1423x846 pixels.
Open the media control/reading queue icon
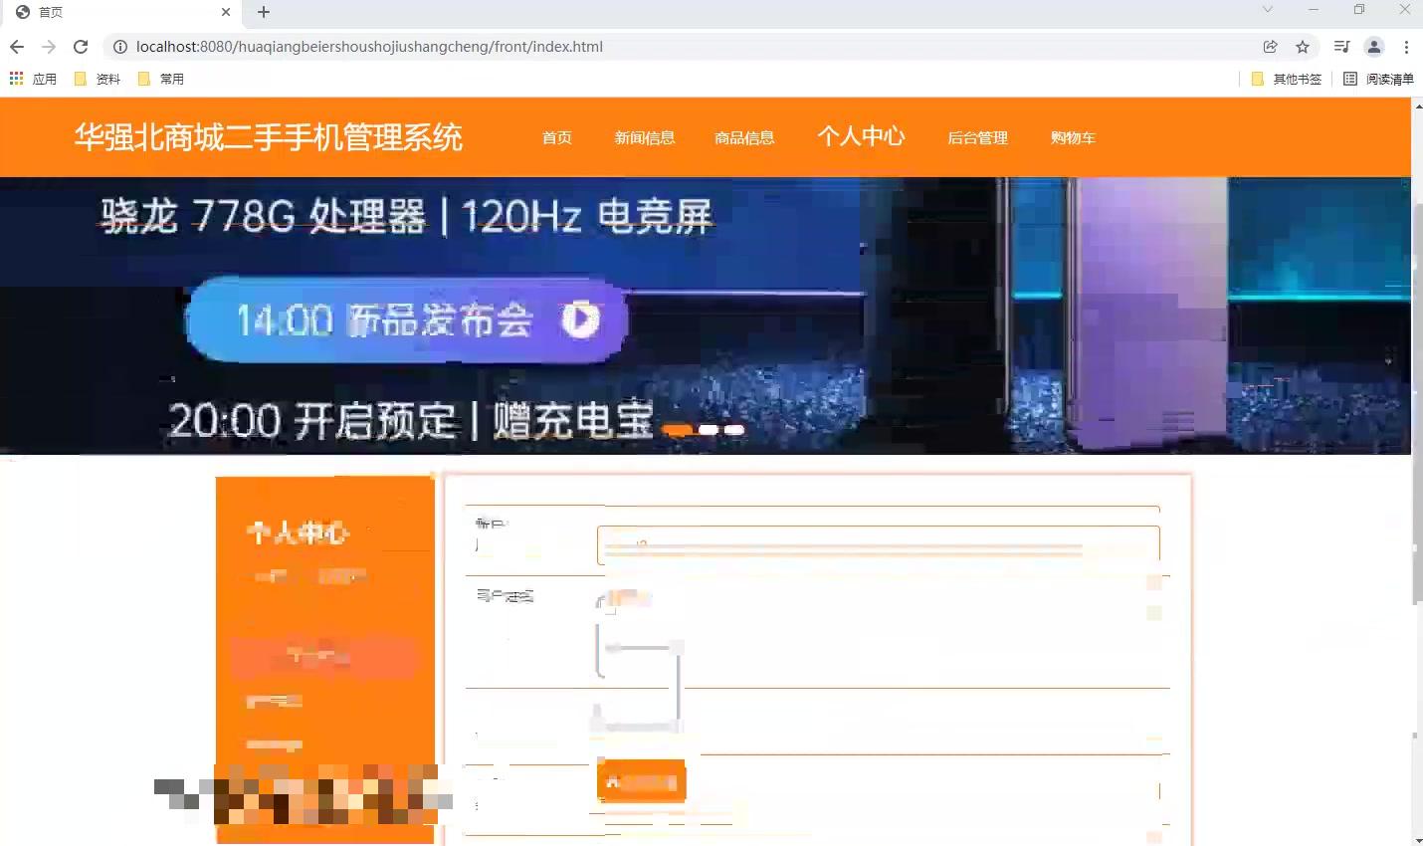coord(1341,47)
